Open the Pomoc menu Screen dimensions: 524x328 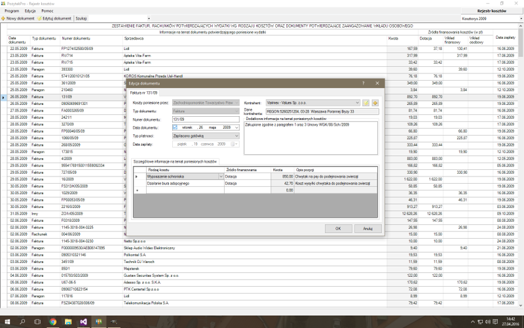(x=47, y=11)
